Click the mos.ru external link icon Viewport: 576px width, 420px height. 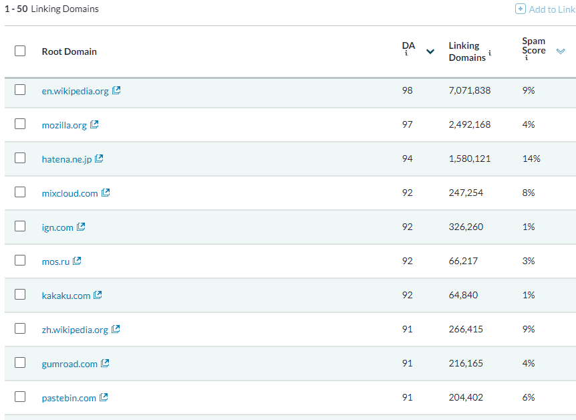77,261
